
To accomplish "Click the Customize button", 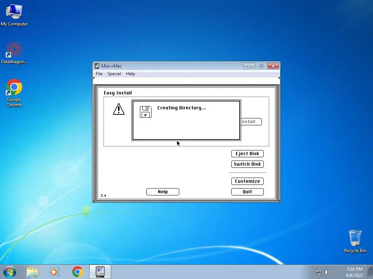I will pos(247,181).
